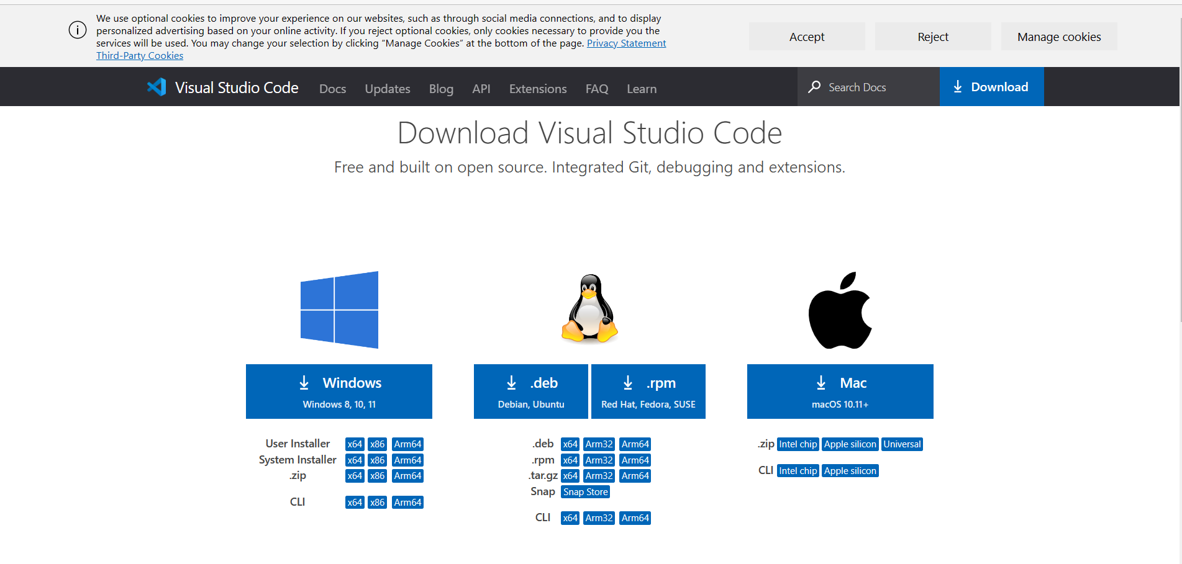1182x564 pixels.
Task: Select Arm32 in Linux .deb row
Action: 599,444
